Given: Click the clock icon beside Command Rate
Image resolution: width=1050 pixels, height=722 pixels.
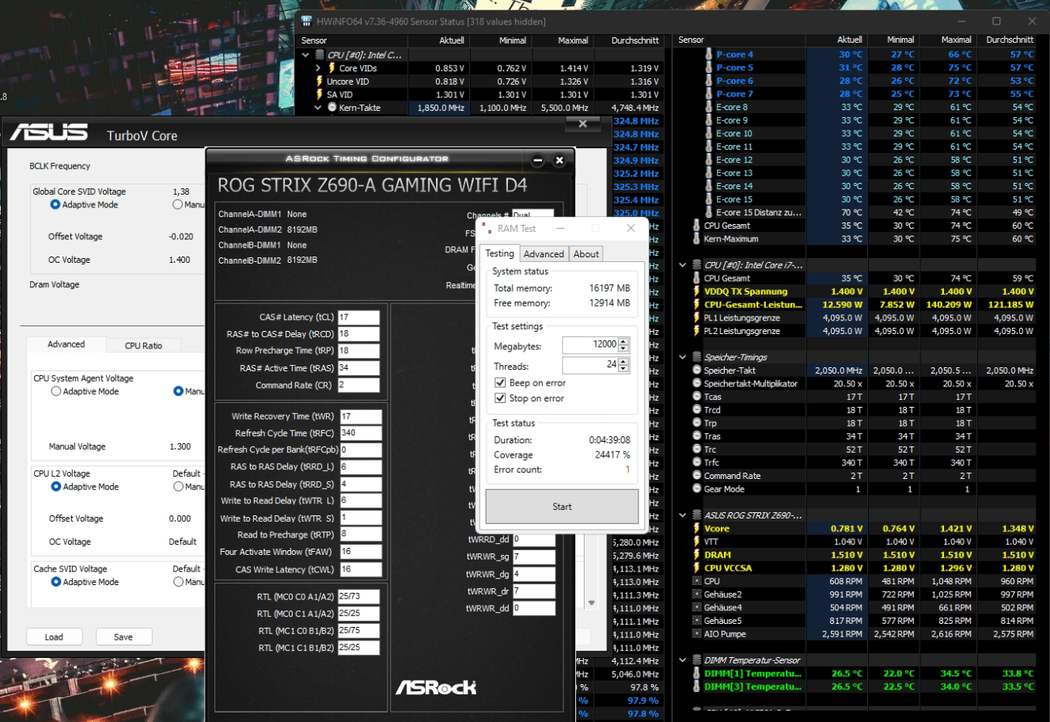Looking at the screenshot, I should pyautogui.click(x=696, y=476).
